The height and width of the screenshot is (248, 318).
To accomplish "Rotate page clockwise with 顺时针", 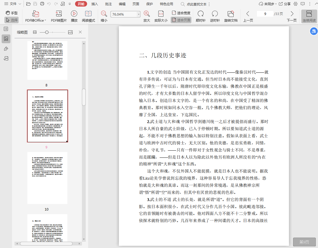I will 200,14.
